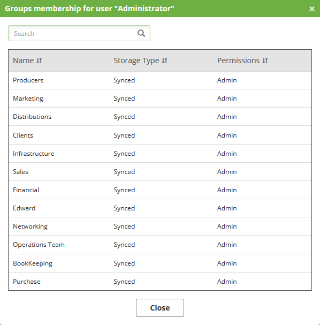Select the Distributions group row
The height and width of the screenshot is (325, 320).
point(160,117)
